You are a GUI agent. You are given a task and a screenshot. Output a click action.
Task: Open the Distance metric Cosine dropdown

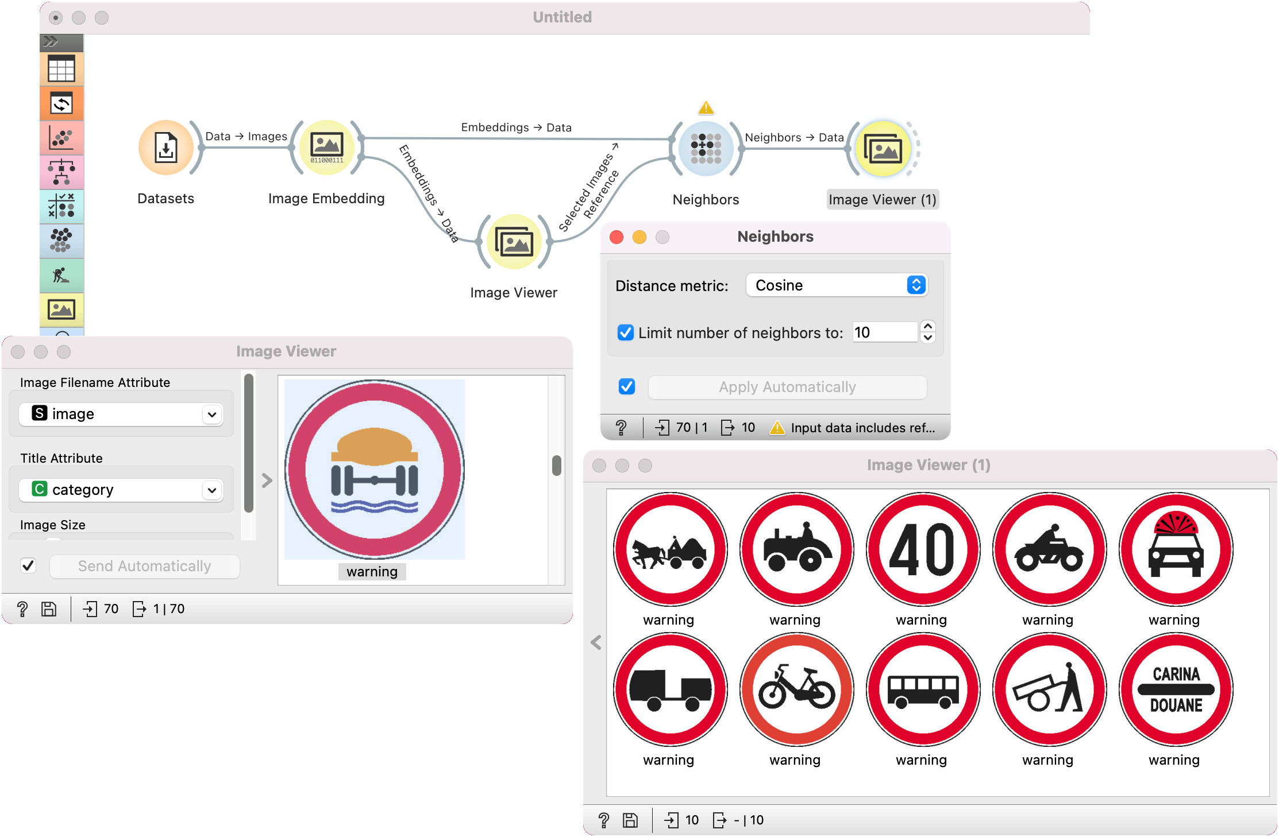[x=836, y=285]
